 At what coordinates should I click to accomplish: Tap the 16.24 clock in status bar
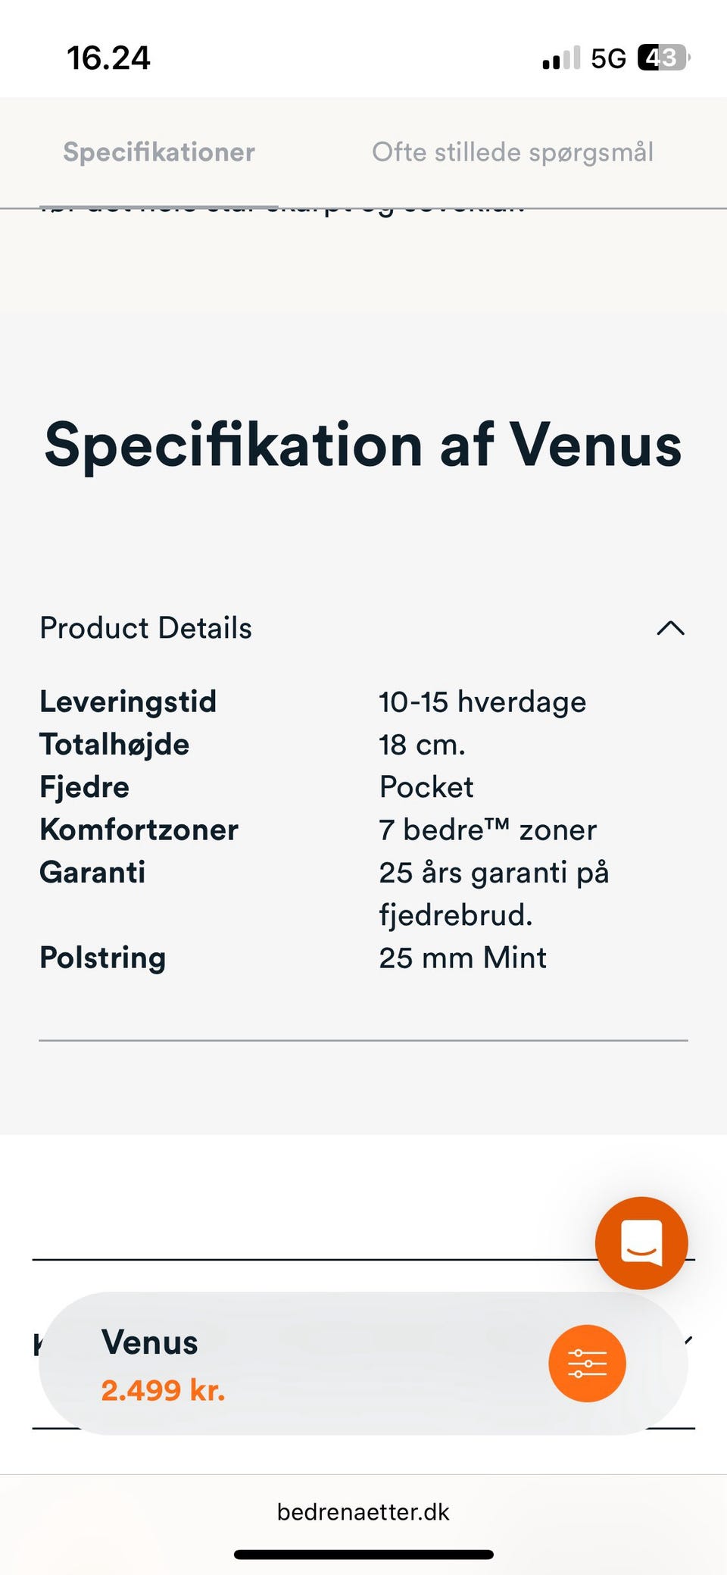tap(108, 58)
